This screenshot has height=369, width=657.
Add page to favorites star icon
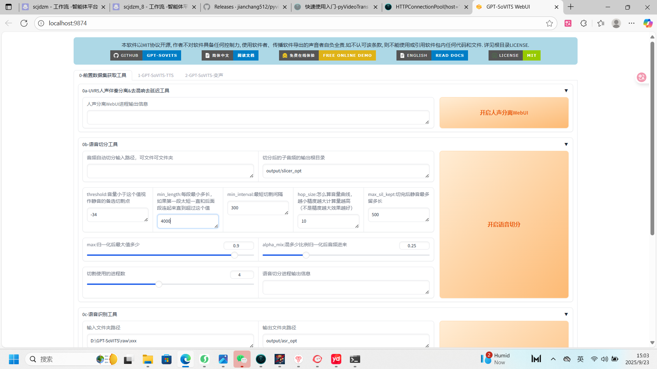[549, 23]
